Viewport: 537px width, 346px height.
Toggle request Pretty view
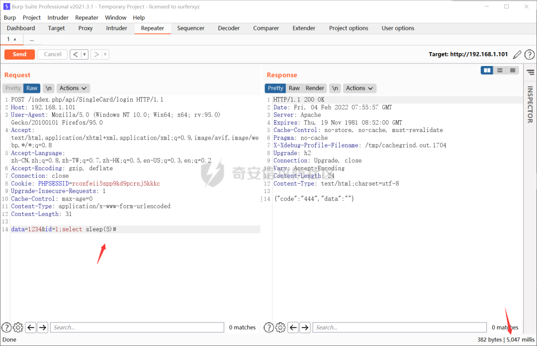coord(13,88)
